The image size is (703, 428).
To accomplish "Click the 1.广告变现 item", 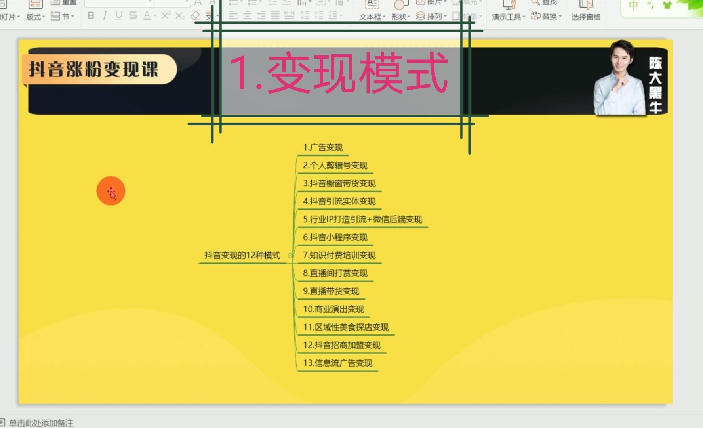I will coord(323,147).
